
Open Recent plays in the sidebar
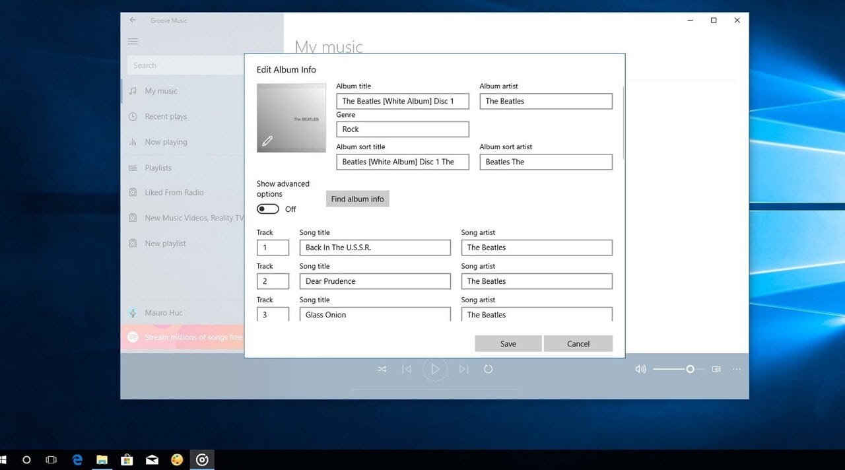coord(166,117)
